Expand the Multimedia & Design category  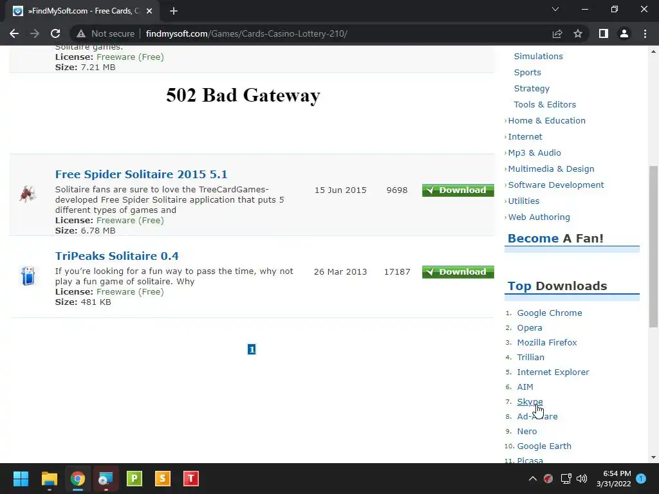(x=551, y=169)
